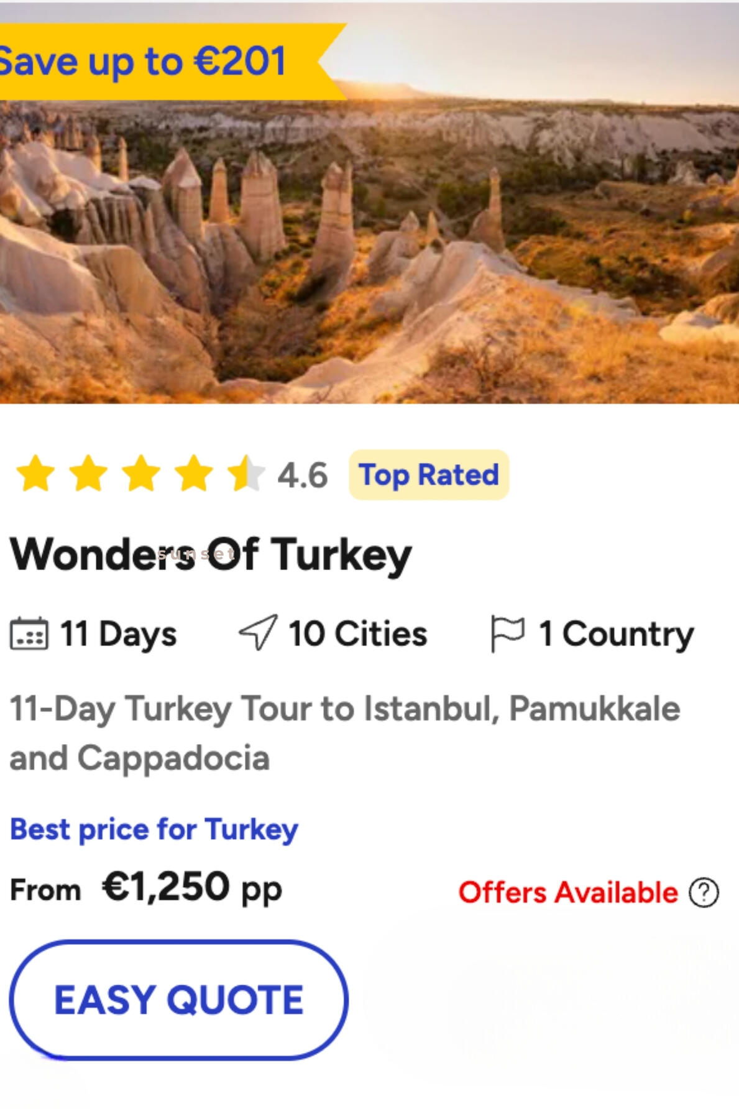The width and height of the screenshot is (739, 1109).
Task: Open the Offers Available help question mark
Action: [704, 893]
